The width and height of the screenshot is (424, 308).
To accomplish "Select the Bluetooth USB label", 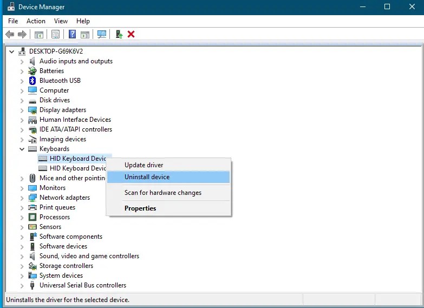I will 60,81.
